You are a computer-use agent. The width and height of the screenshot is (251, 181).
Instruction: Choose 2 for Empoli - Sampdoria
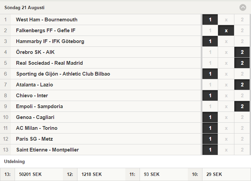[x=242, y=106]
